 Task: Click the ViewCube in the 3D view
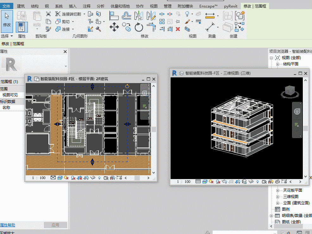289,91
